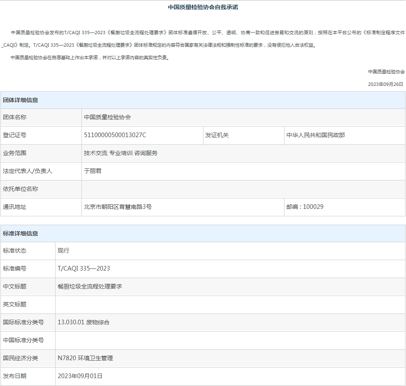Click the 国民经济分类 label
The height and width of the screenshot is (386, 406).
coord(20,358)
